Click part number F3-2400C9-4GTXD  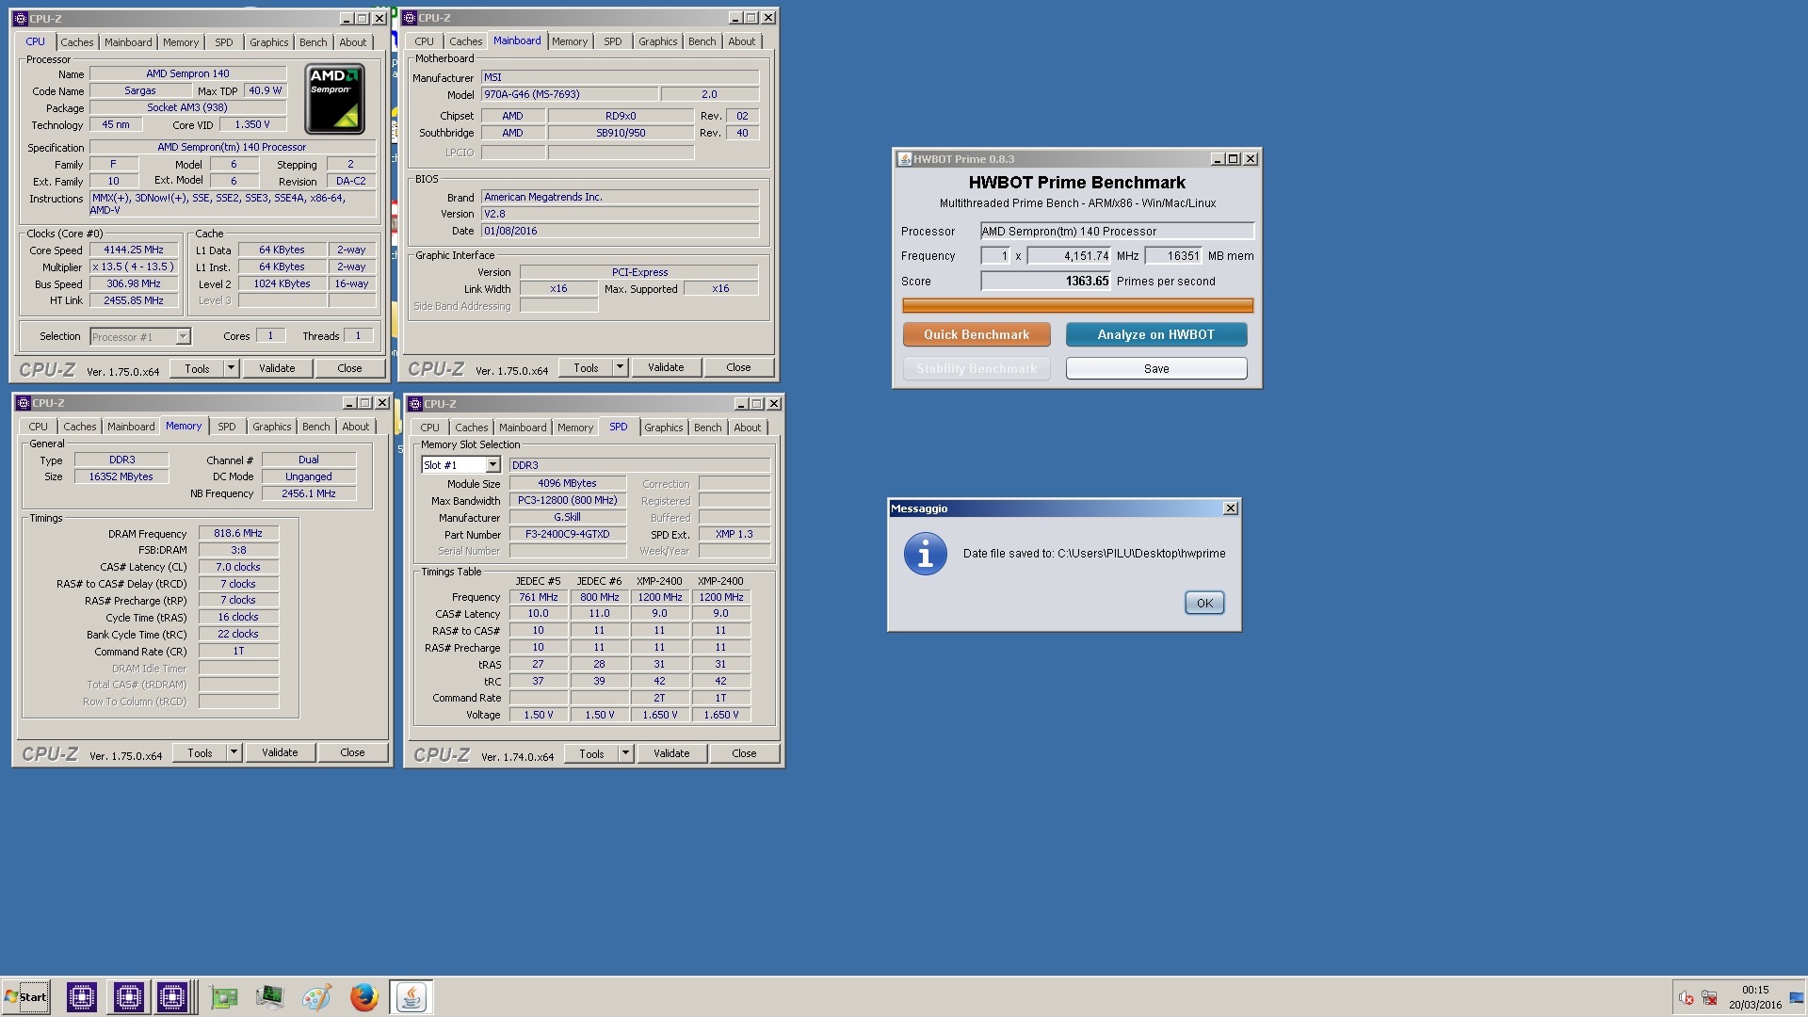(x=568, y=534)
